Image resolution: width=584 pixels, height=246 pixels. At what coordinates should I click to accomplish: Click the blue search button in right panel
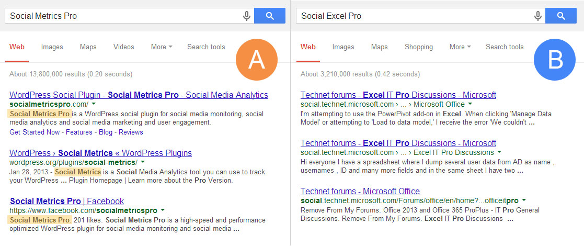point(561,16)
